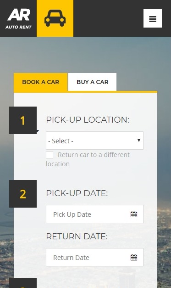Image resolution: width=171 pixels, height=288 pixels.
Task: Click the AR Auto Rent logo
Action: 18,18
